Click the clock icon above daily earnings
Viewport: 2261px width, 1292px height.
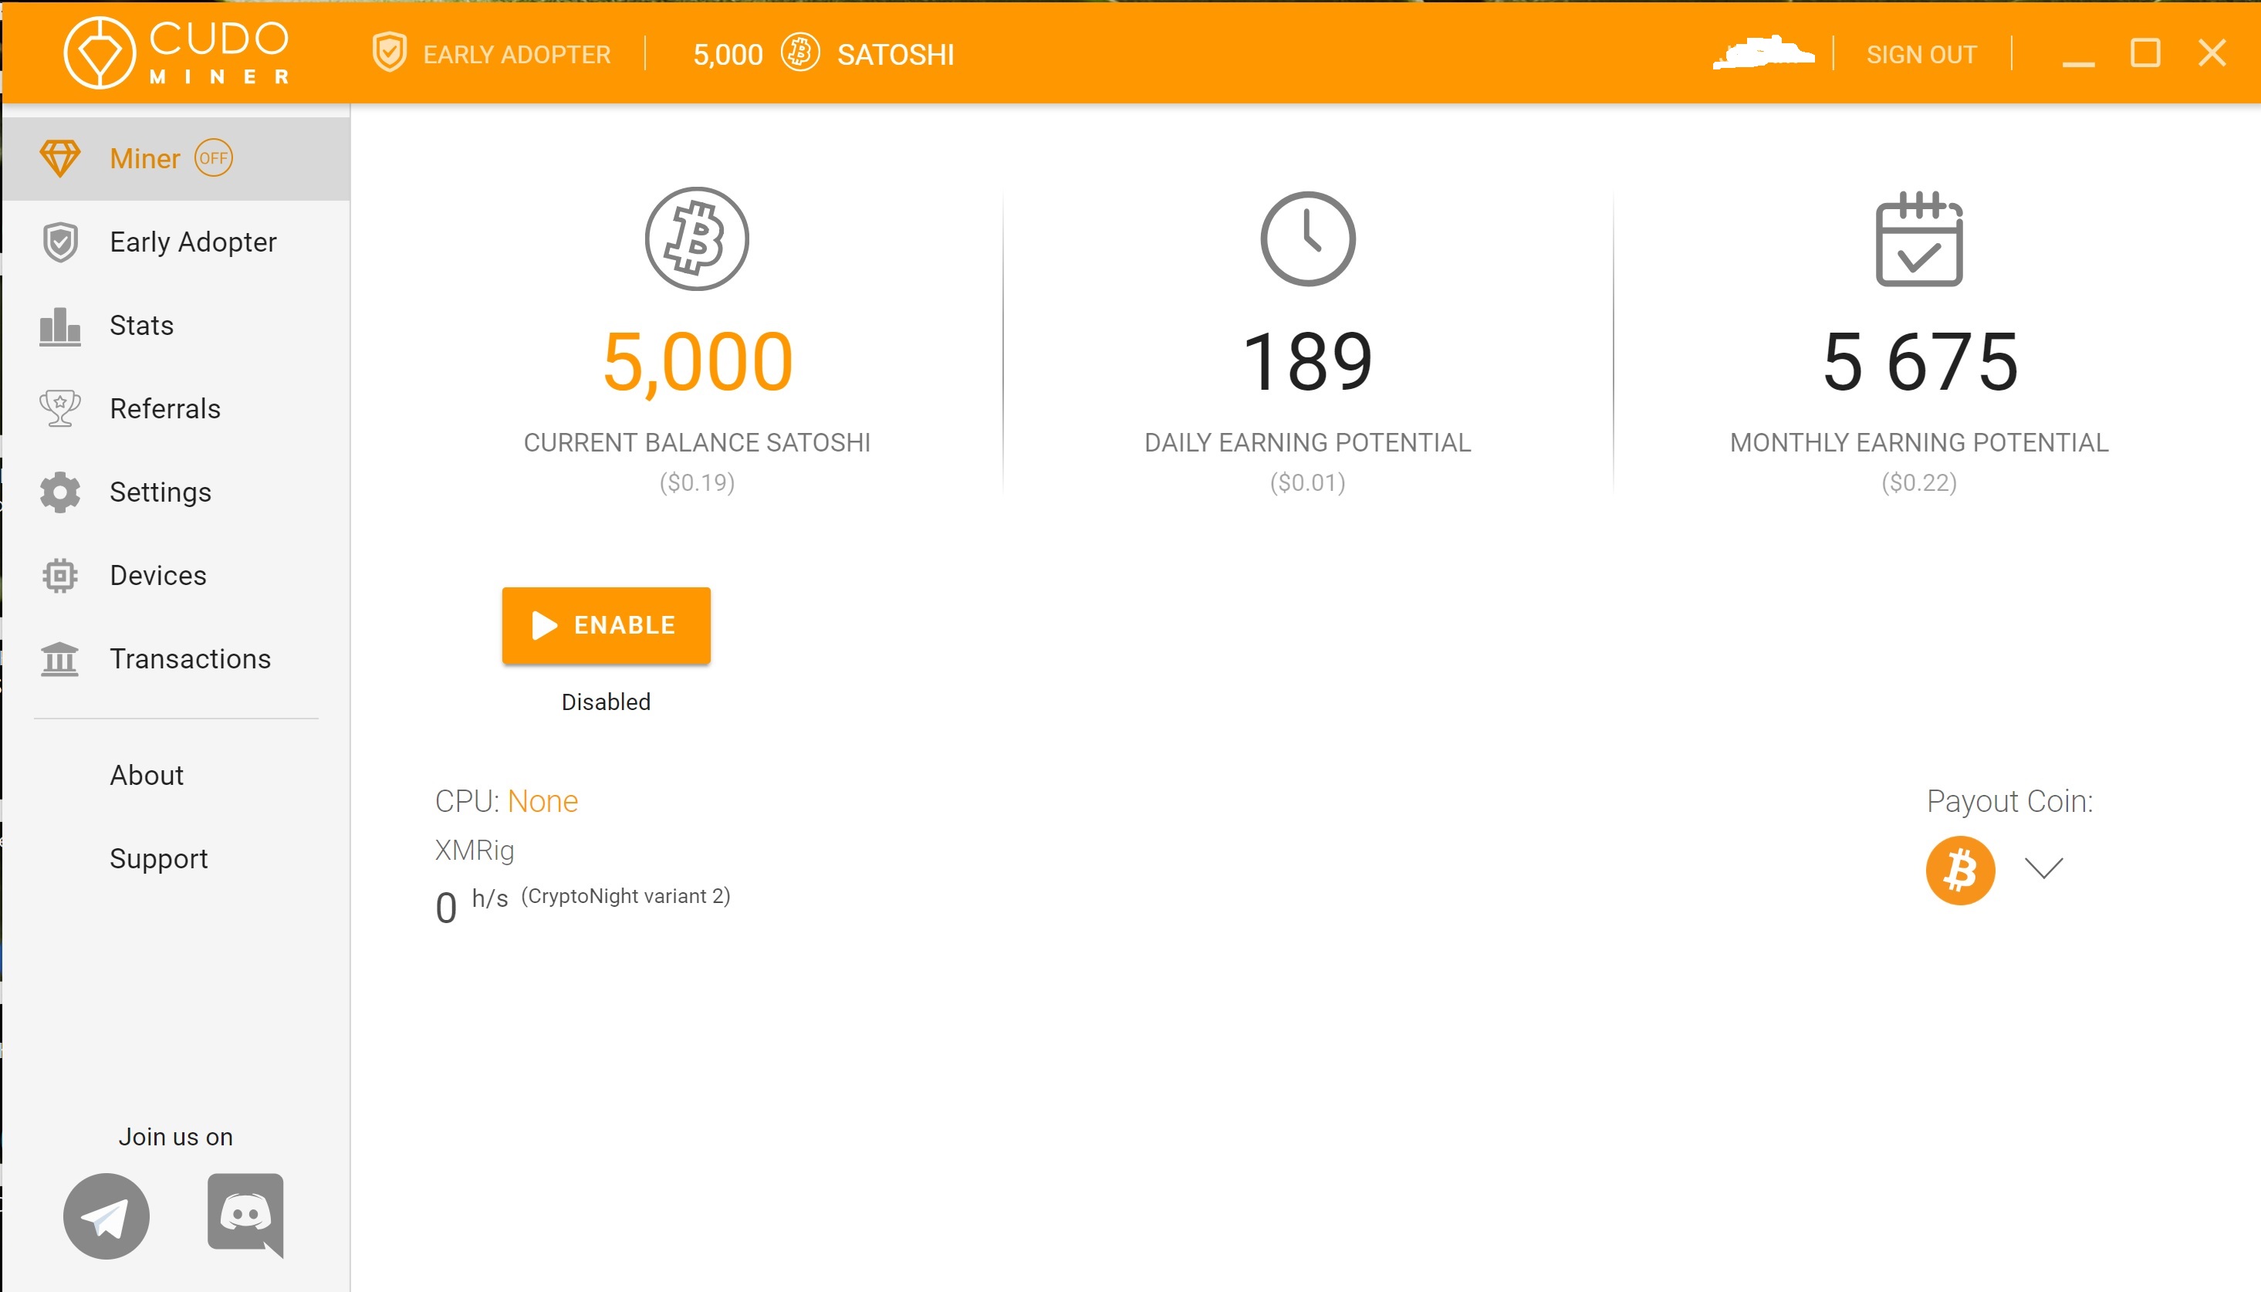[x=1307, y=238]
